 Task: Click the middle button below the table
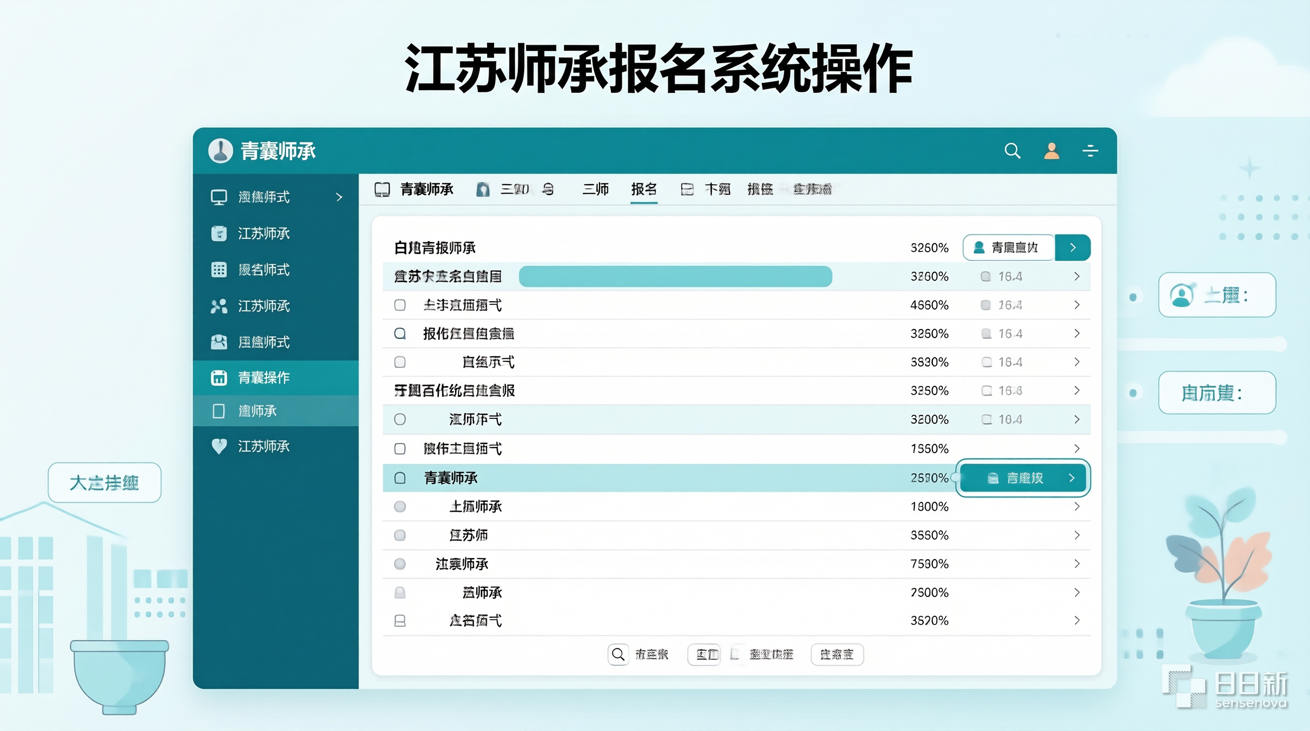coord(704,655)
